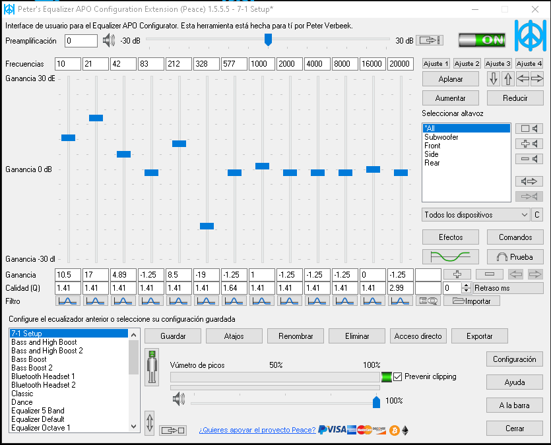Viewport: 551px width, 445px height.
Task: Open the filter type icon for the 328 Hz band
Action: [207, 301]
